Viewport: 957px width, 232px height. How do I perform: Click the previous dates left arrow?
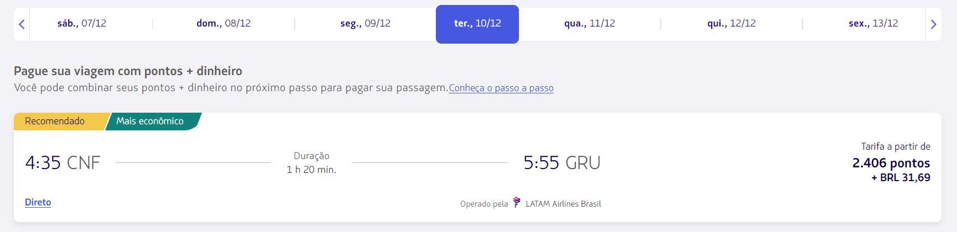22,24
